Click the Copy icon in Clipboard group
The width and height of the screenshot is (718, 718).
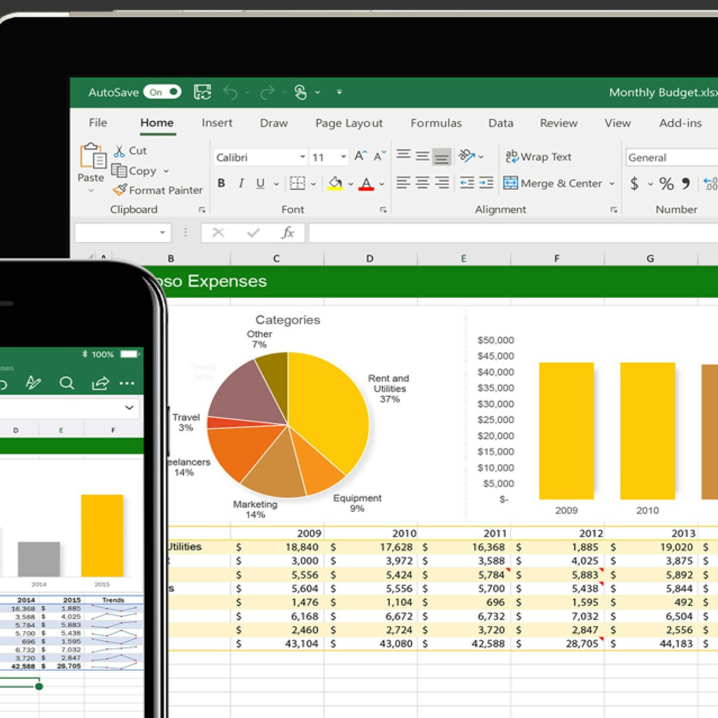(119, 171)
